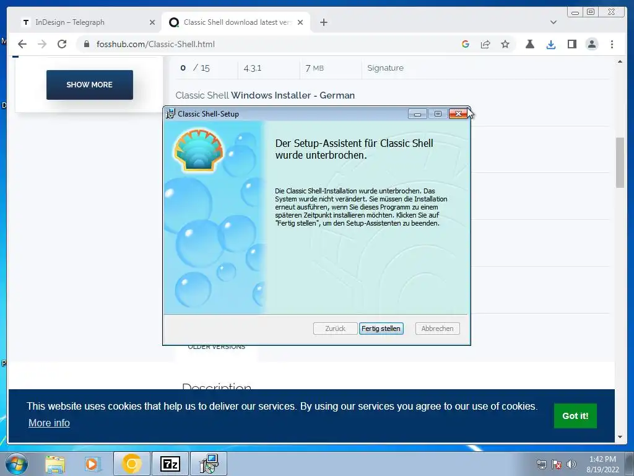
Task: Select the installer taskbar icon
Action: point(208,464)
